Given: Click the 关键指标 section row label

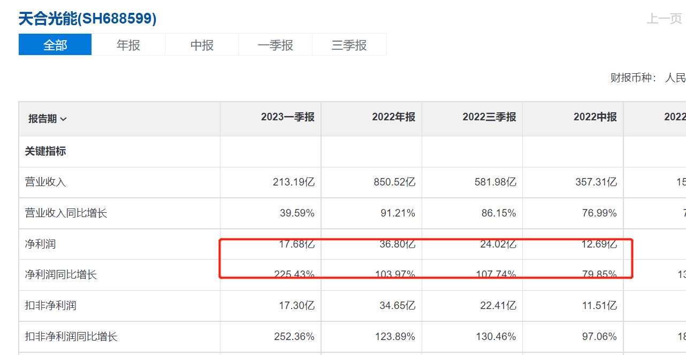Looking at the screenshot, I should [45, 151].
